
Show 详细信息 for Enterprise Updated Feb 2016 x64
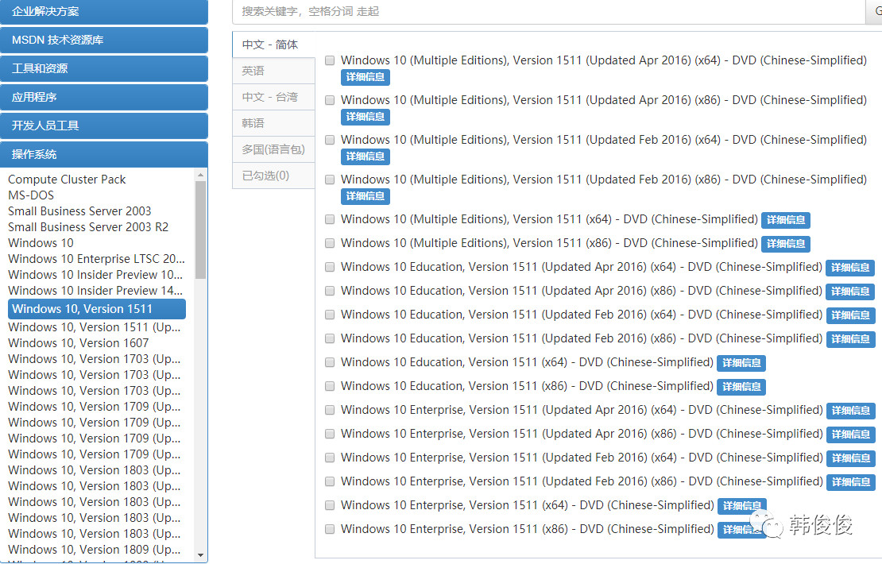[850, 459]
